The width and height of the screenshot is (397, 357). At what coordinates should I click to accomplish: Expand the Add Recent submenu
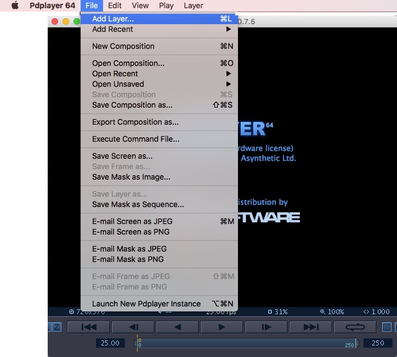pyautogui.click(x=159, y=29)
